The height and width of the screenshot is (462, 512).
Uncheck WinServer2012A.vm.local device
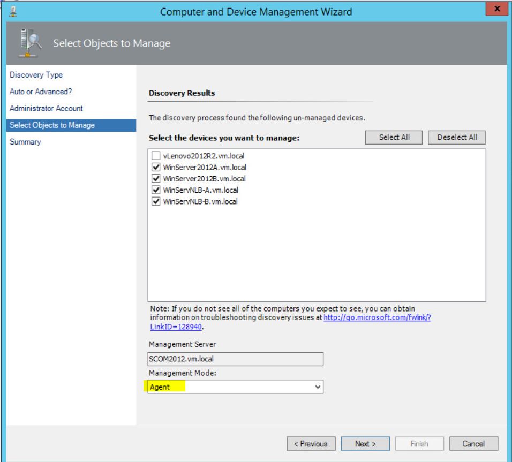coord(156,167)
